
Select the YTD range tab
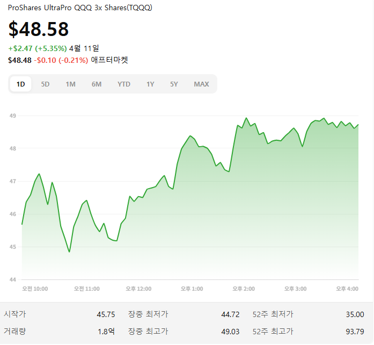124,84
